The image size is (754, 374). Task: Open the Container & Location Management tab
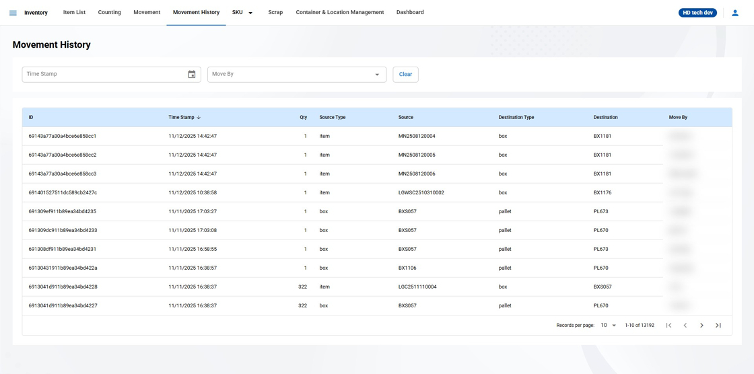[339, 13]
